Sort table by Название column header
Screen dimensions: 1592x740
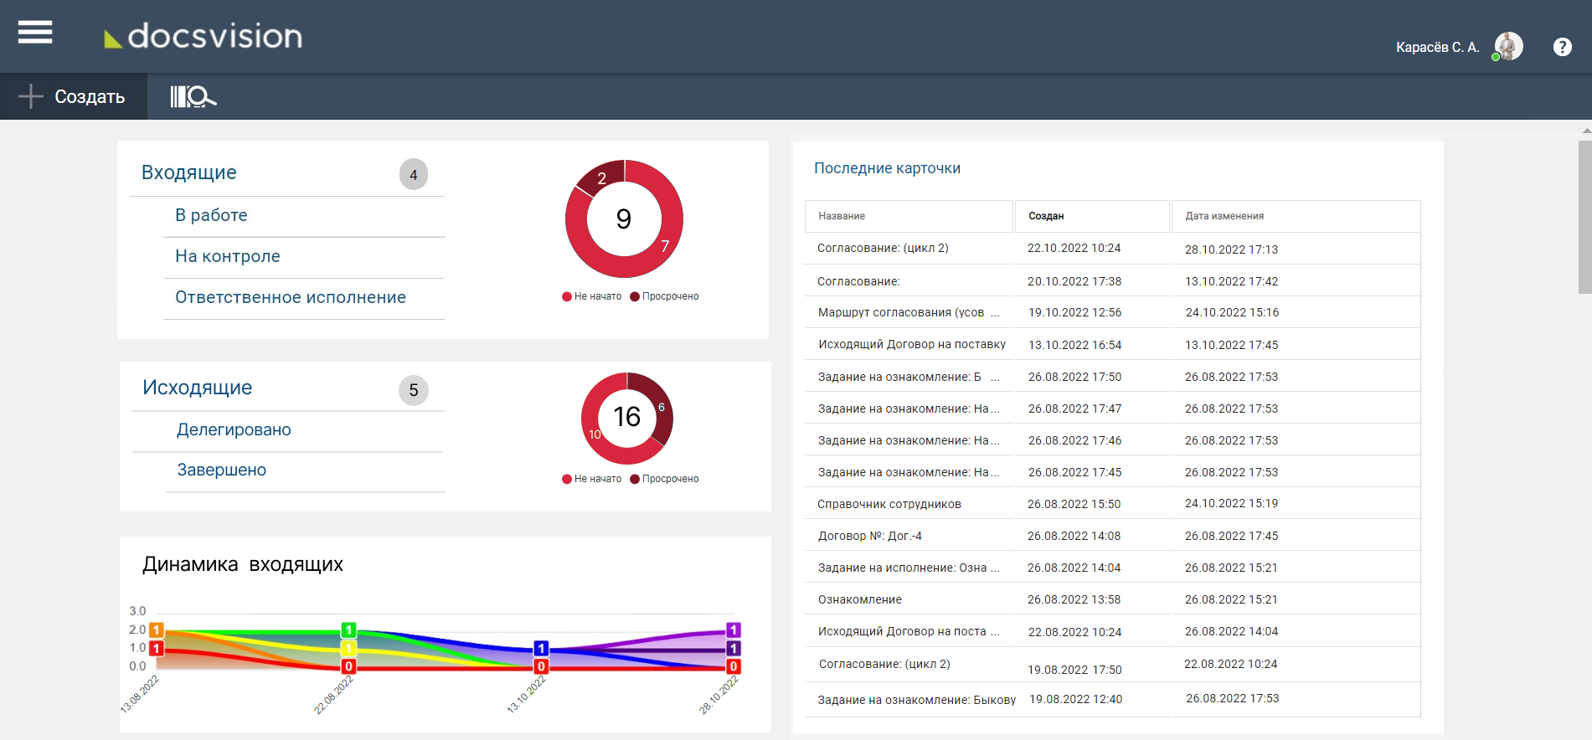click(x=842, y=216)
